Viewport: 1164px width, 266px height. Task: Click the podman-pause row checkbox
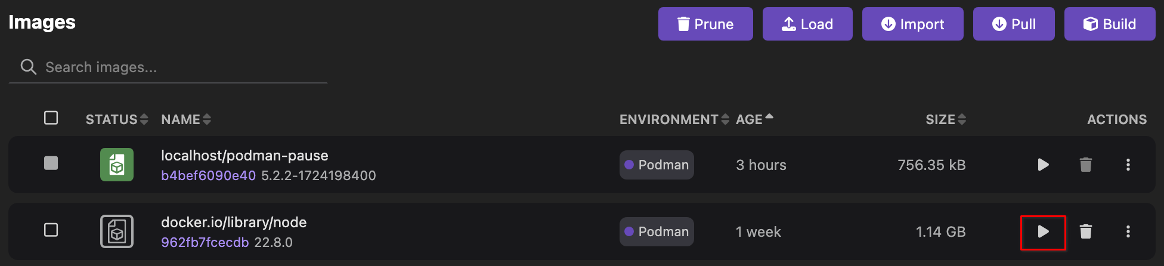51,163
